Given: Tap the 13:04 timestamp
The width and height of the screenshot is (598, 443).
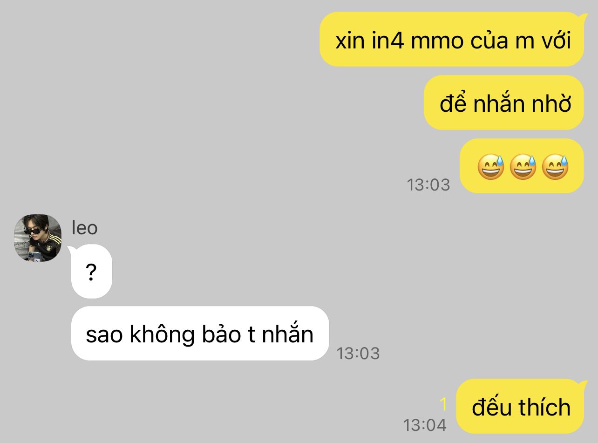Looking at the screenshot, I should point(425,425).
